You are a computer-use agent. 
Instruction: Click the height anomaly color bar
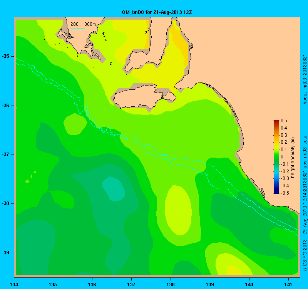[276, 157]
